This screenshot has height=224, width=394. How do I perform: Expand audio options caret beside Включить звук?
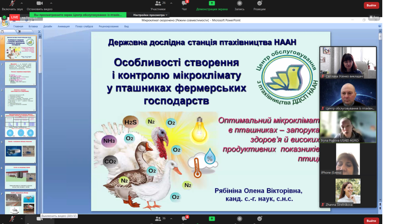(22, 3)
